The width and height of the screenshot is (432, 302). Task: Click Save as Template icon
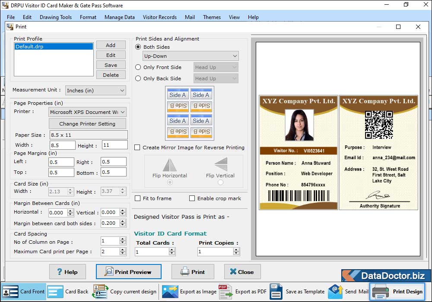(276, 292)
